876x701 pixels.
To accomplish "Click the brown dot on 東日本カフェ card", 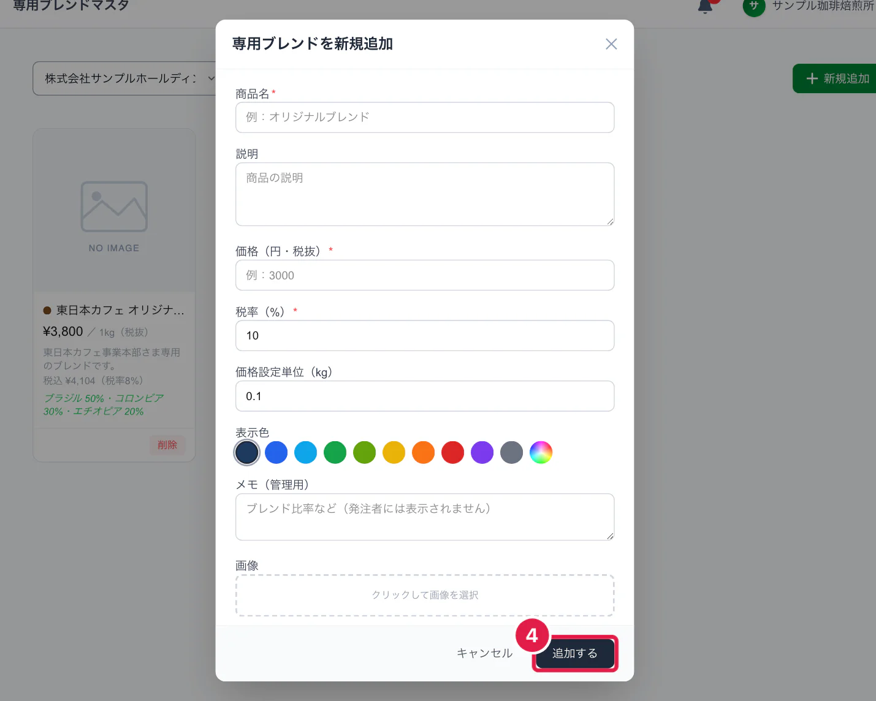I will pyautogui.click(x=47, y=311).
